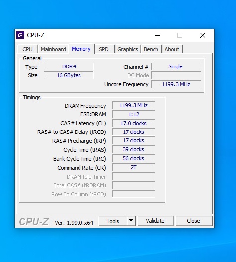Click the Tools button

tap(113, 221)
